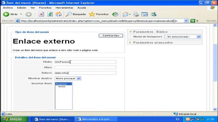Click the Listo status bar text
218x122 pixels.
click(x=9, y=114)
